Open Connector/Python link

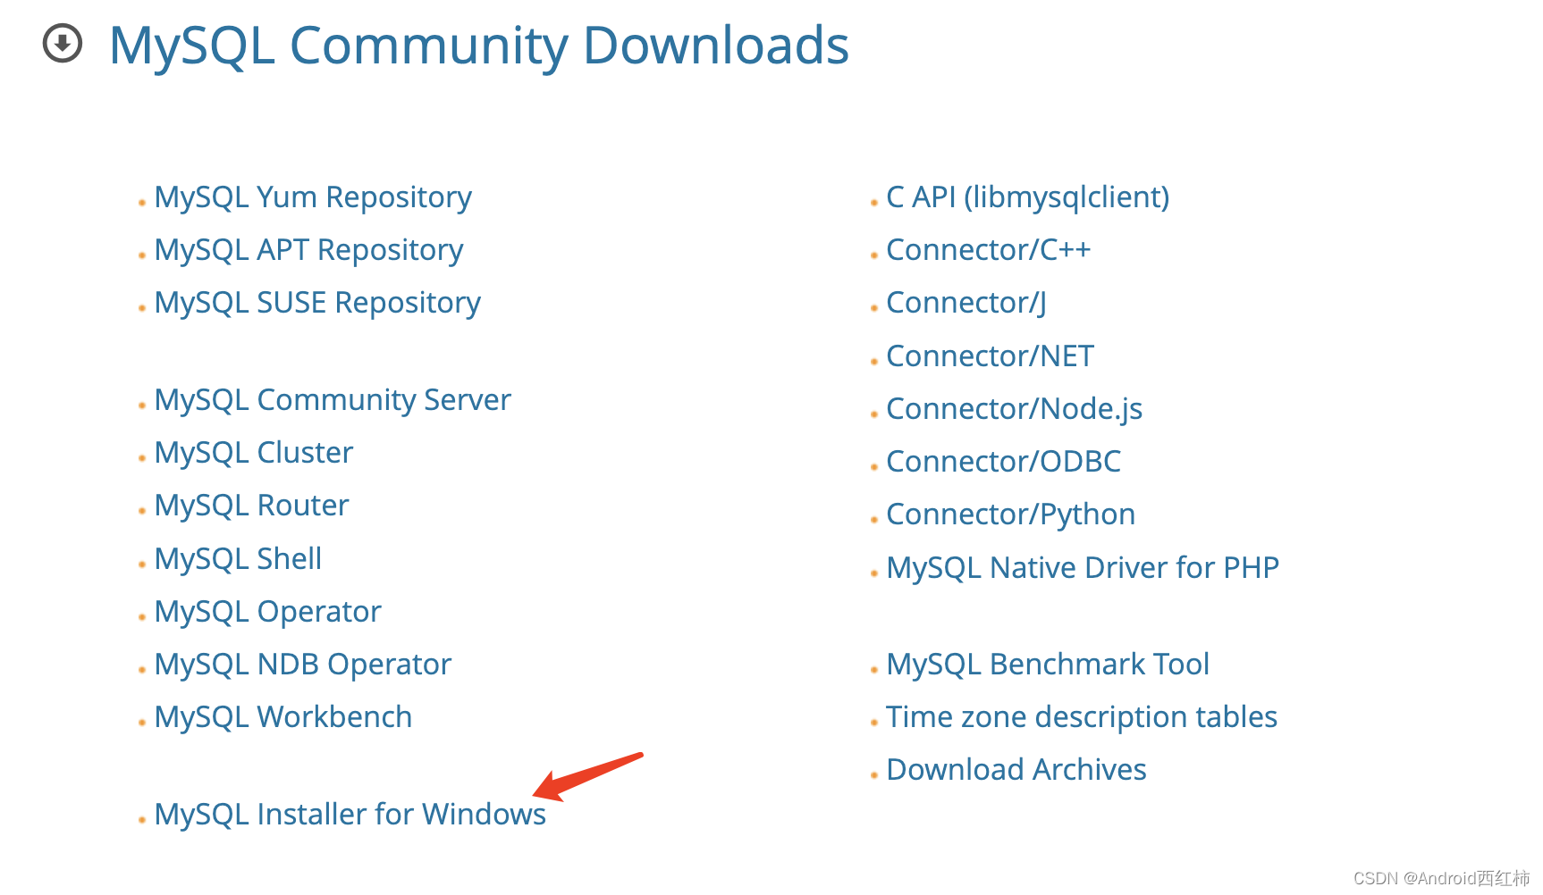click(x=1011, y=514)
